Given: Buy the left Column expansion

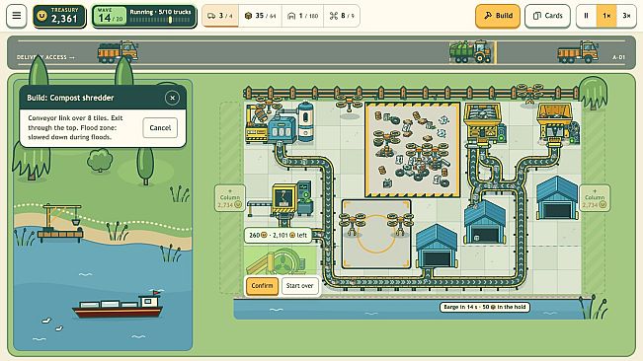Looking at the screenshot, I should pyautogui.click(x=229, y=198).
